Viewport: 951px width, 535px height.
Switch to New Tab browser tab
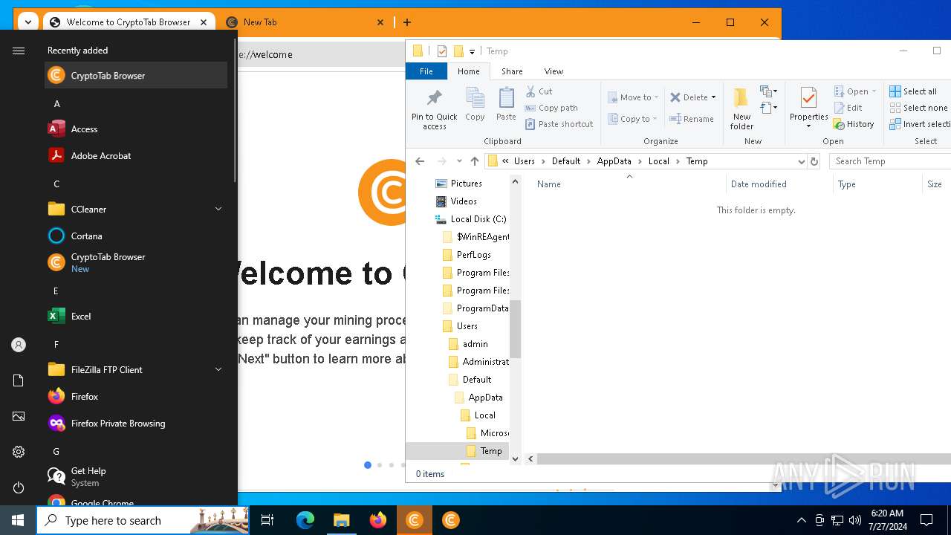pos(305,22)
